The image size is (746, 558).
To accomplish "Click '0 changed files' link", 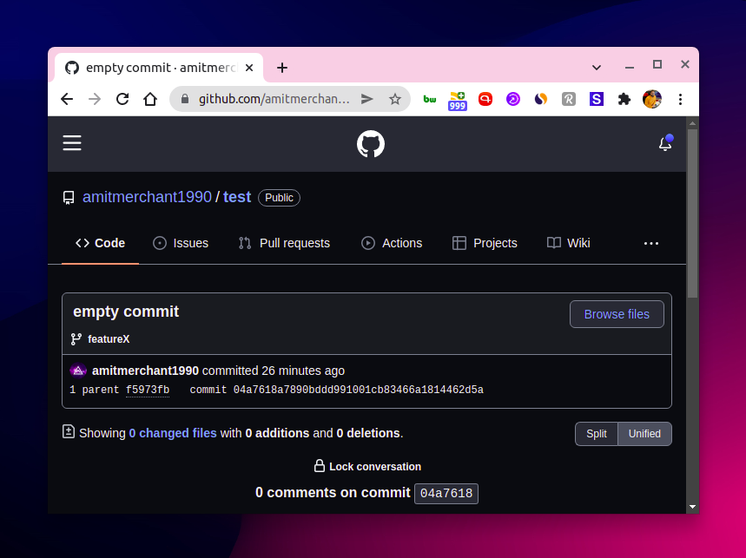I will tap(173, 433).
